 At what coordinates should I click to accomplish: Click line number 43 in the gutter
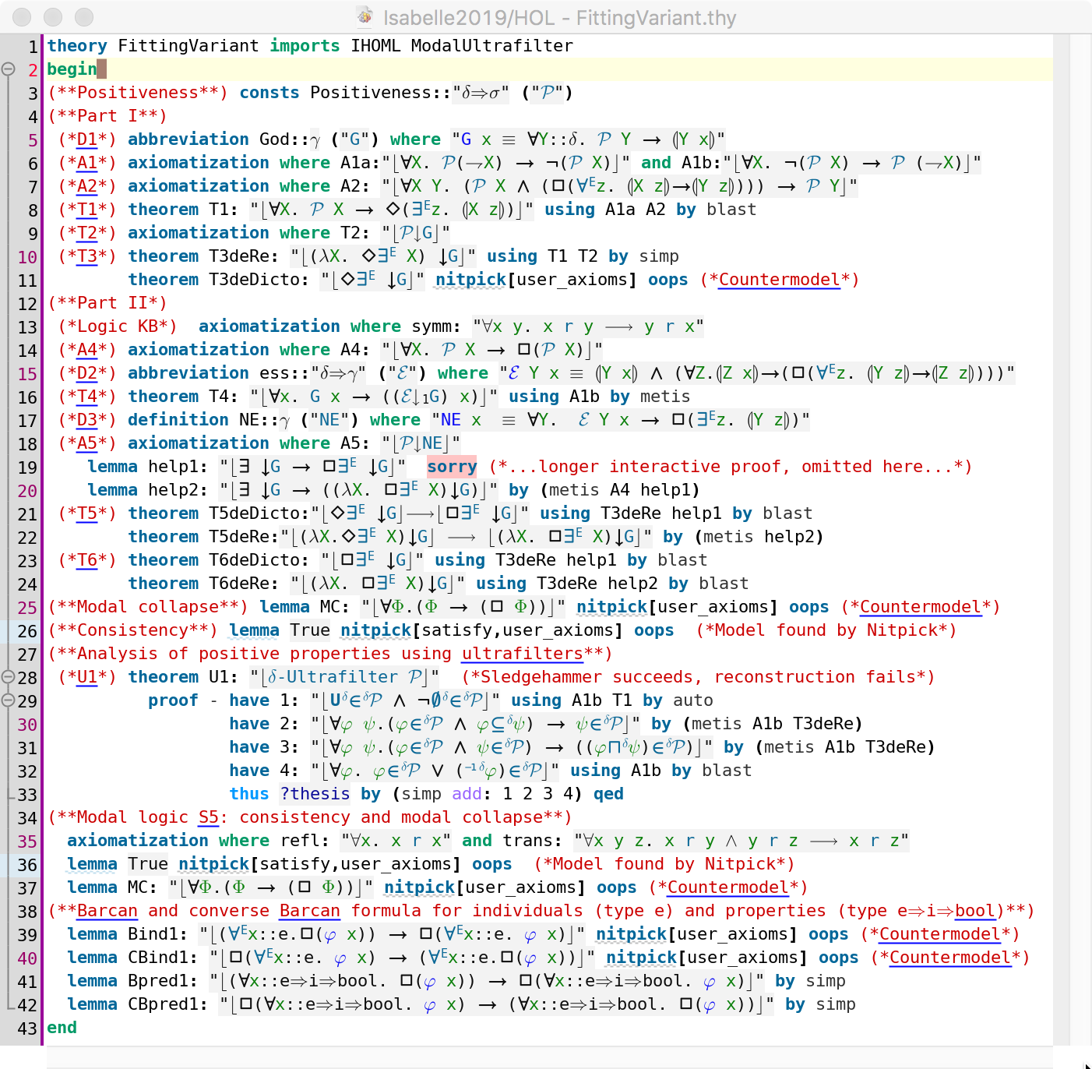point(27,1028)
